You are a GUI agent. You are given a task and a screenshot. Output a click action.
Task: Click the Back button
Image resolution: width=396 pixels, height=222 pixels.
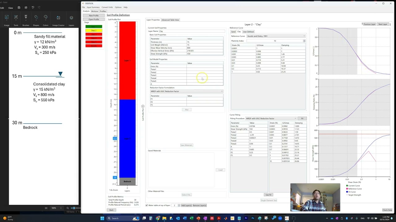tap(111, 210)
